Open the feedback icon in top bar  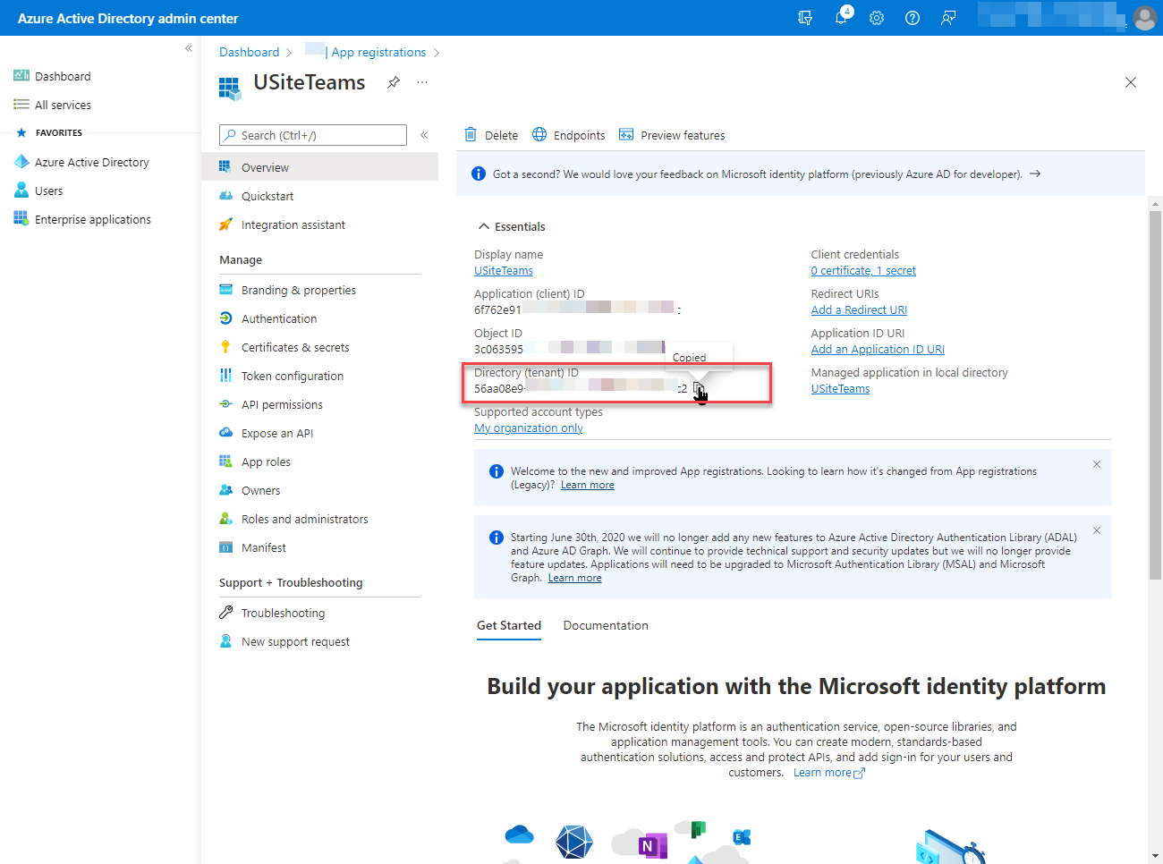pyautogui.click(x=948, y=18)
